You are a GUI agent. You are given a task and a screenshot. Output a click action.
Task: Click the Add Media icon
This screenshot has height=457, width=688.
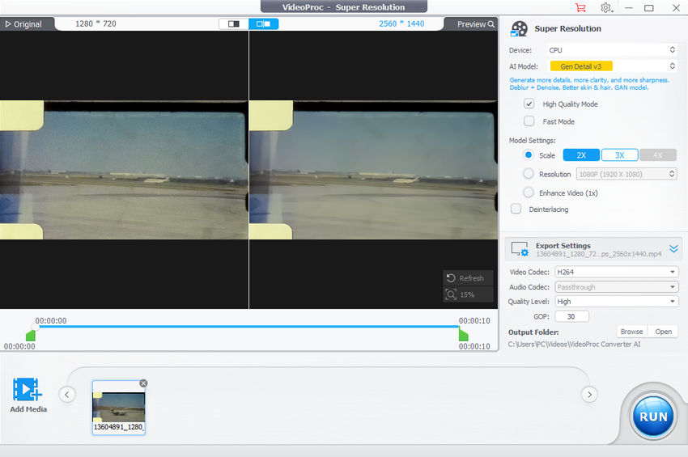[x=28, y=389]
